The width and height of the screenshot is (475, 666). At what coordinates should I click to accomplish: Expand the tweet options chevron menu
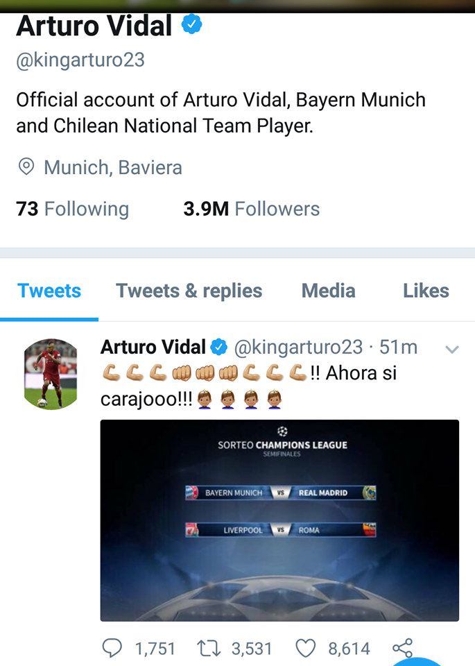pos(452,350)
